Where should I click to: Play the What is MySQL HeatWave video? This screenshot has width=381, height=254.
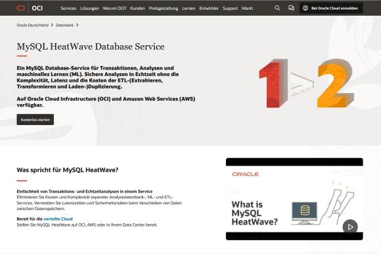pos(350,227)
